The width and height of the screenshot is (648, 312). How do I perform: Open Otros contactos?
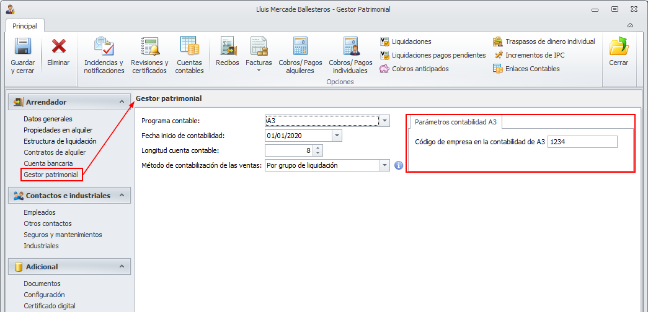click(48, 223)
